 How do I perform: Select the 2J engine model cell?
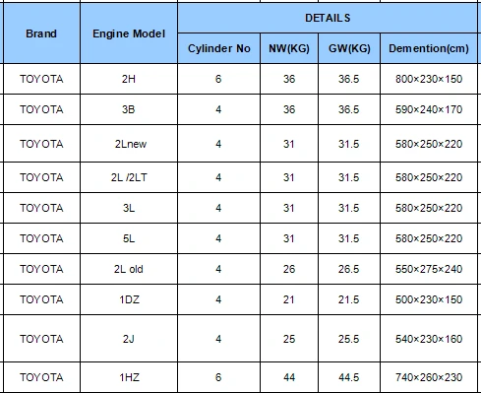129,339
